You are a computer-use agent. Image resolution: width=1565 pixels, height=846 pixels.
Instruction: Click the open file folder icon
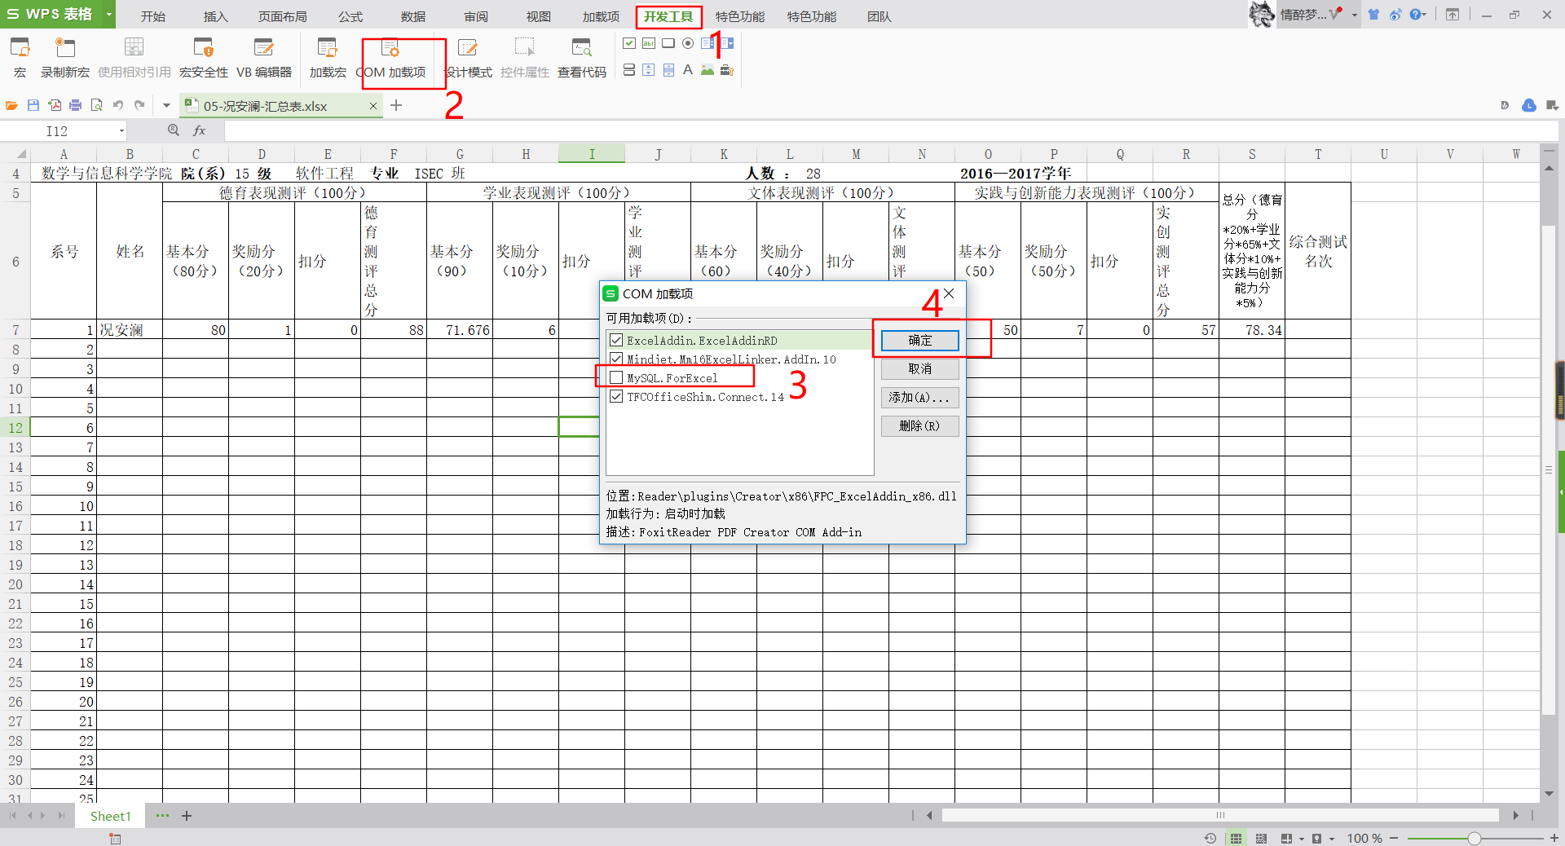coord(11,105)
